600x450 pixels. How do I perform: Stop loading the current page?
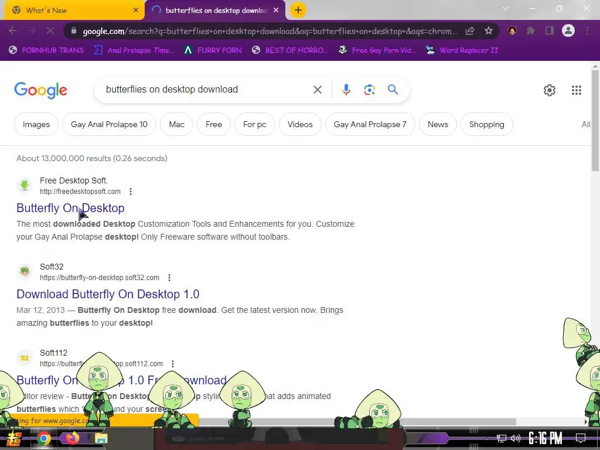50,30
